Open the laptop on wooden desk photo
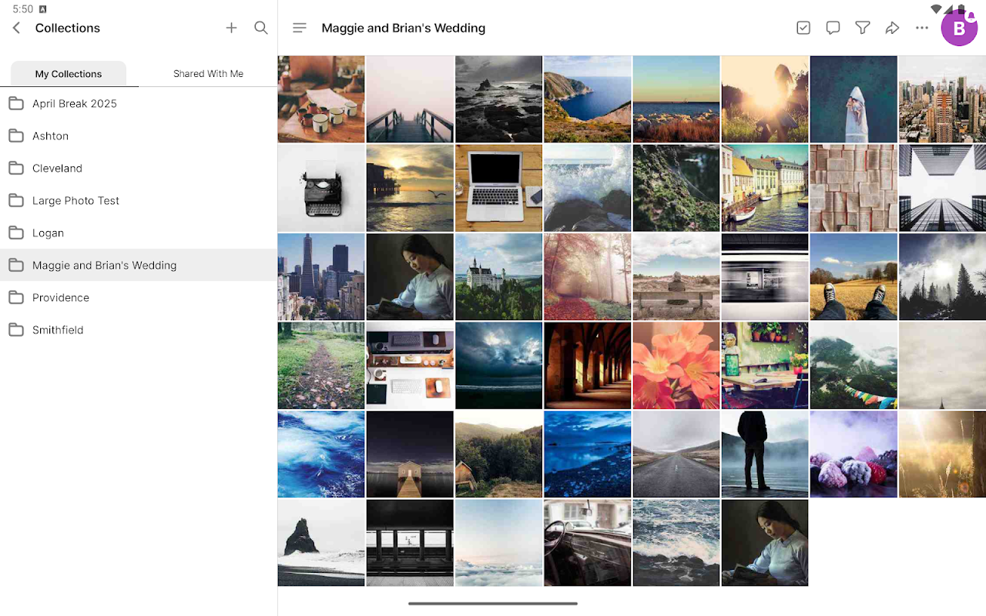 [x=498, y=188]
